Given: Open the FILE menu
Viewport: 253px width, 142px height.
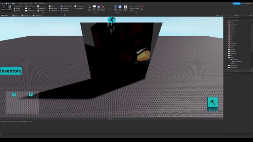Looking at the screenshot, I should click(x=2, y=4).
